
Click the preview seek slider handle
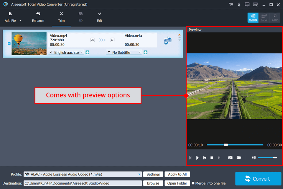(226, 145)
